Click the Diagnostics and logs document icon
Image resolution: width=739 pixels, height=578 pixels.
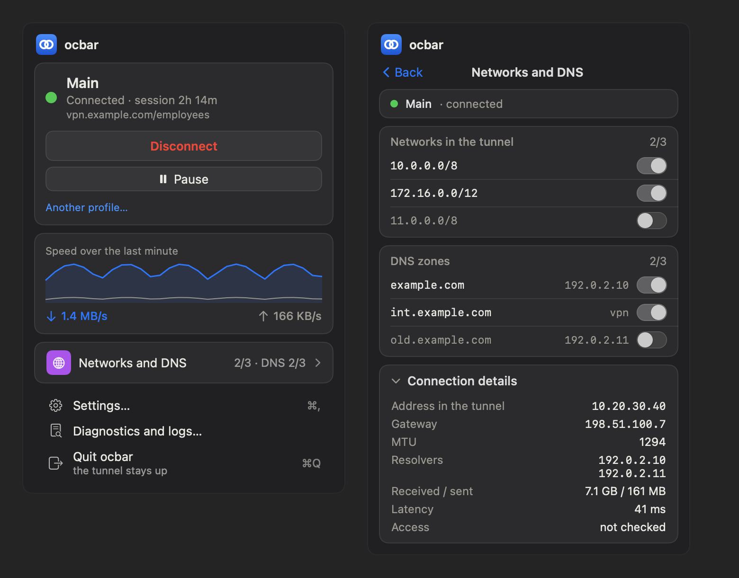(x=56, y=431)
